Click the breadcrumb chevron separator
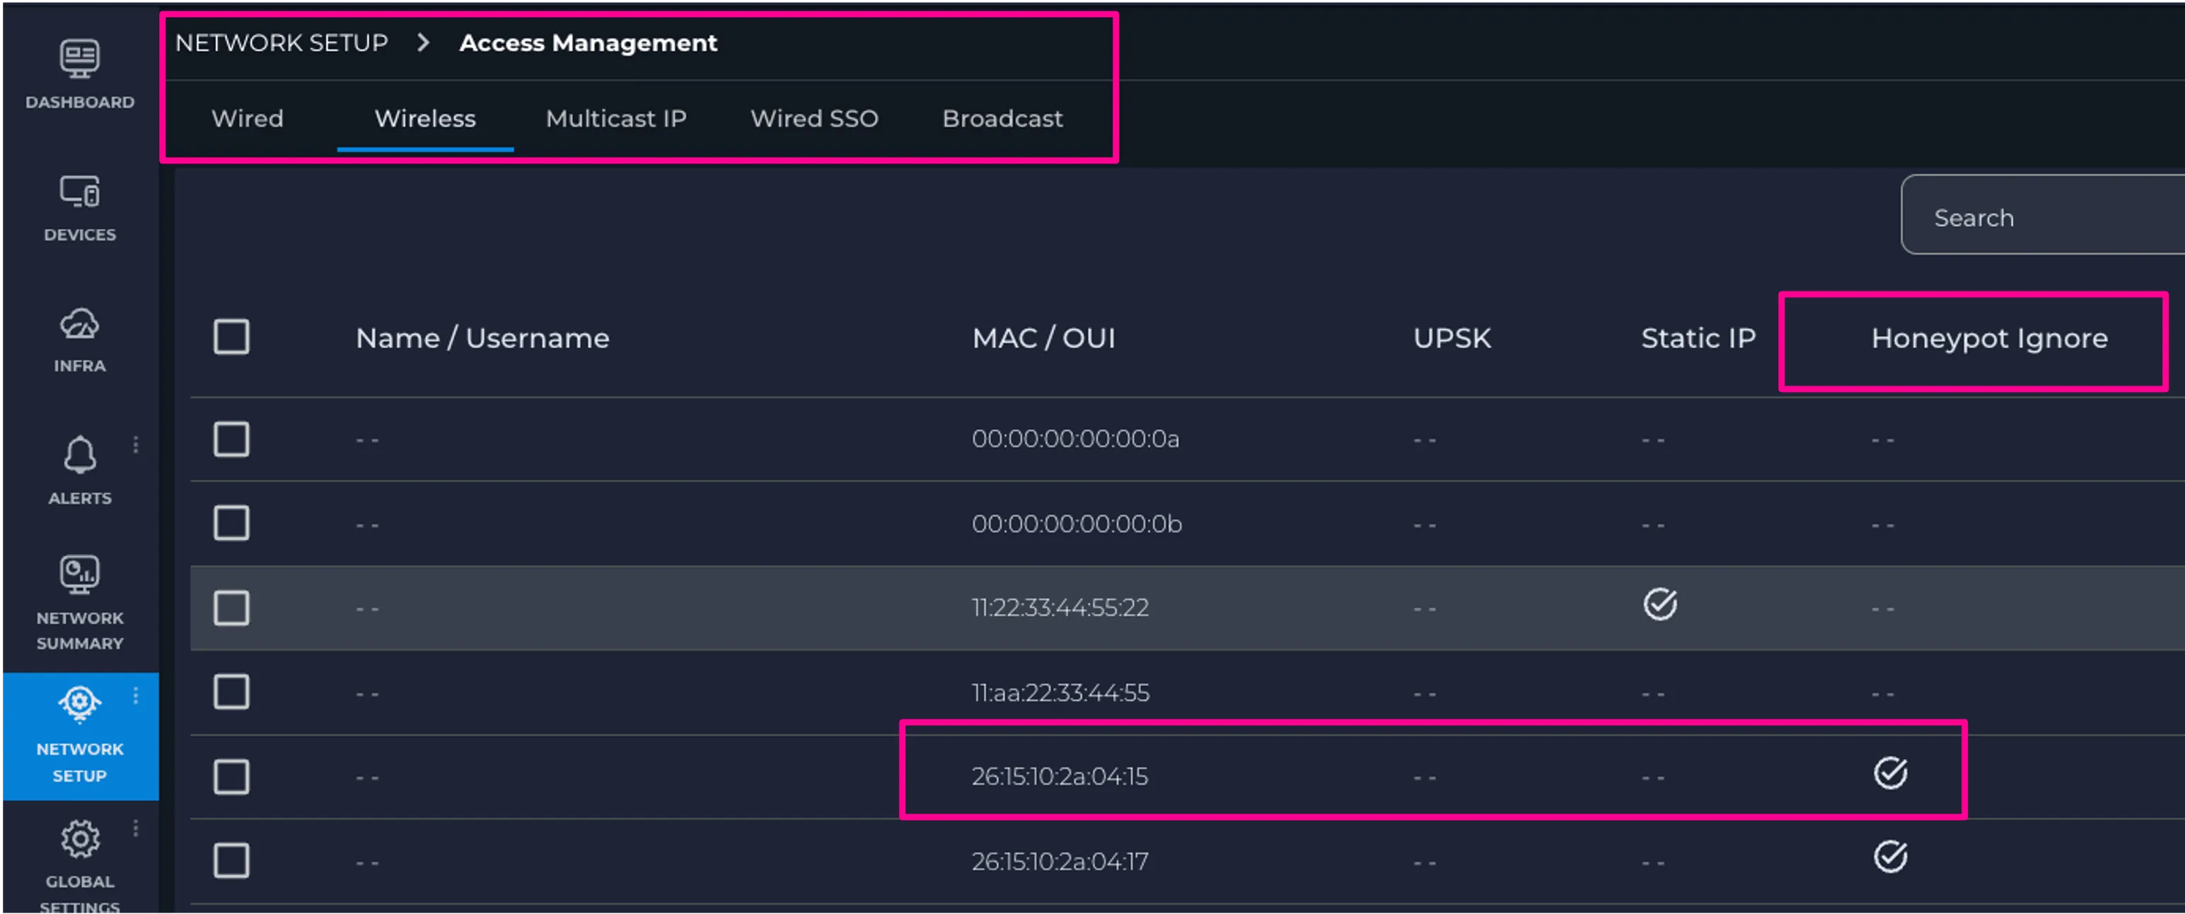This screenshot has height=914, width=2185. click(x=423, y=42)
